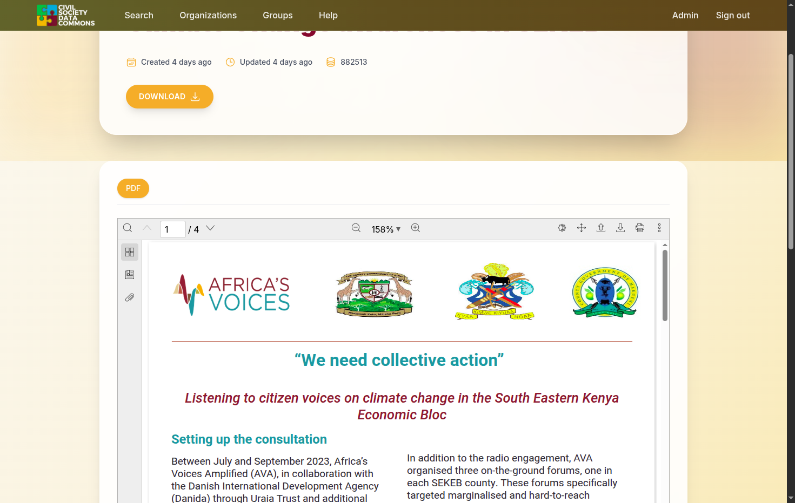Switch the PDF viewer theme icon
The image size is (795, 503).
point(562,228)
